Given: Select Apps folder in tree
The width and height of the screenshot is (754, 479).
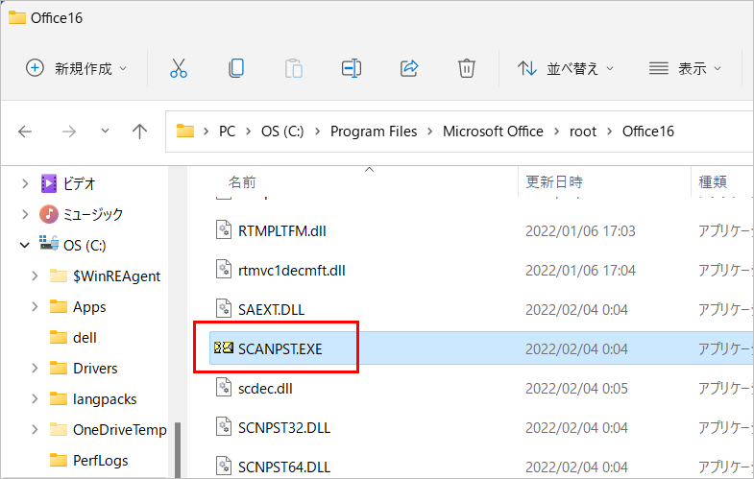Looking at the screenshot, I should click(x=89, y=306).
